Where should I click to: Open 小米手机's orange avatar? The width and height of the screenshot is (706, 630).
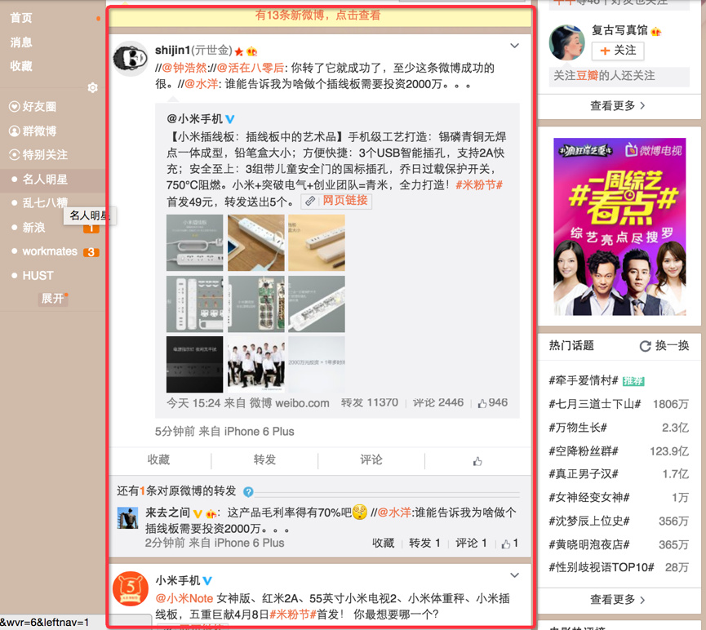click(130, 588)
